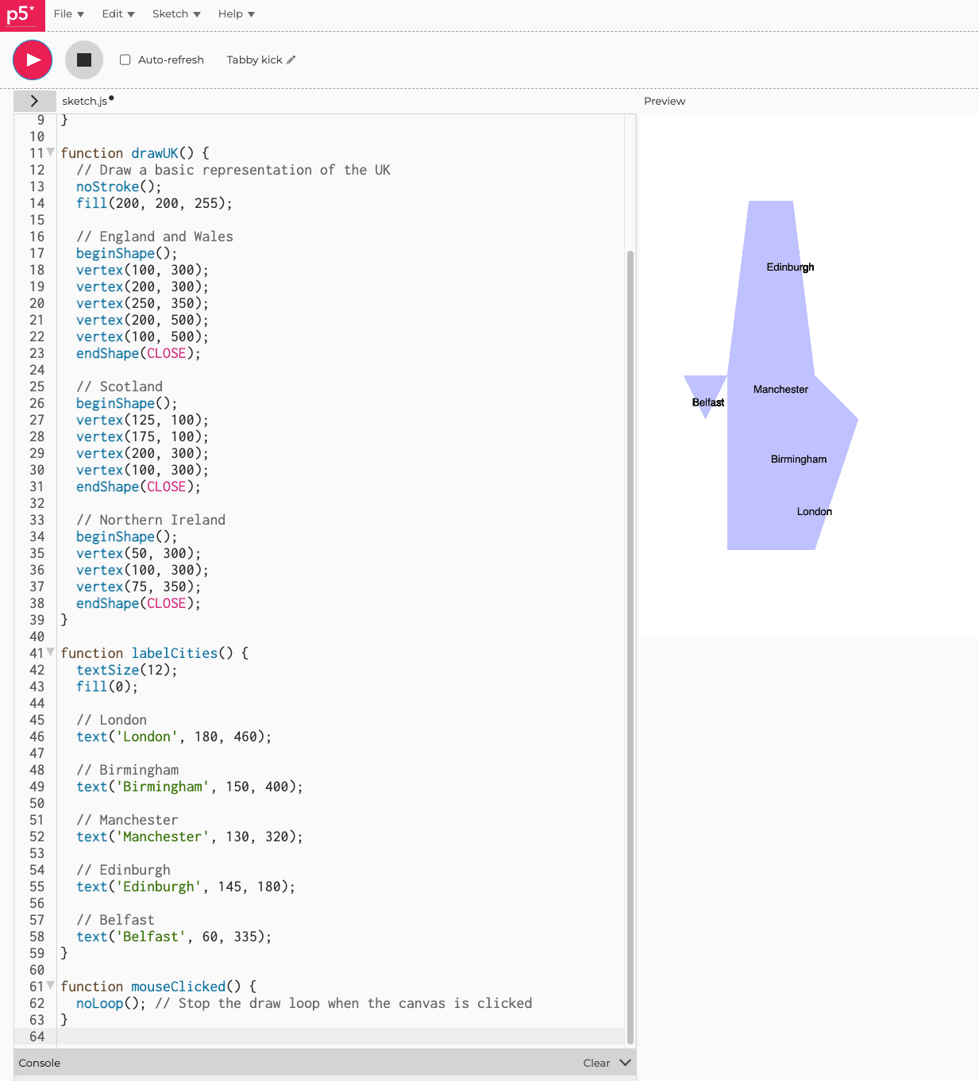The height and width of the screenshot is (1081, 979).
Task: Click the p5* logo home icon
Action: pyautogui.click(x=22, y=15)
